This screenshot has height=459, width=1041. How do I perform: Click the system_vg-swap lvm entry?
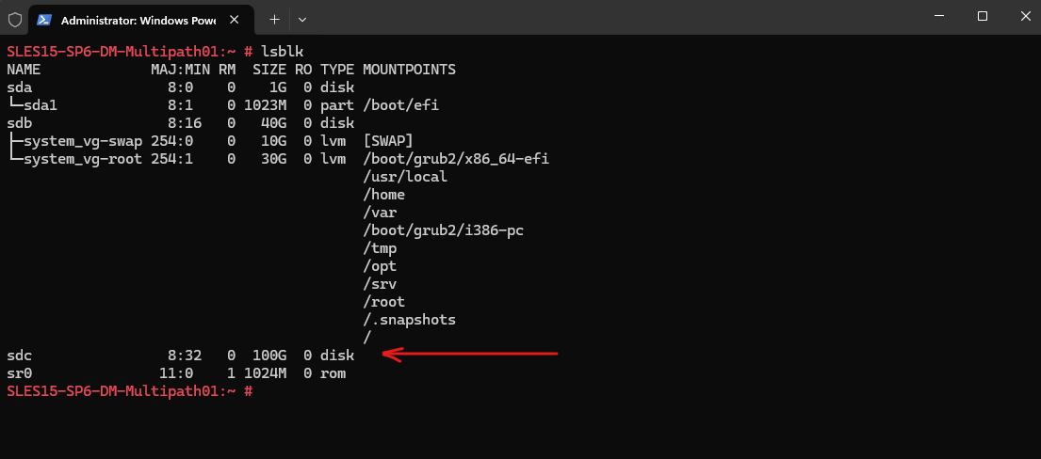(74, 141)
